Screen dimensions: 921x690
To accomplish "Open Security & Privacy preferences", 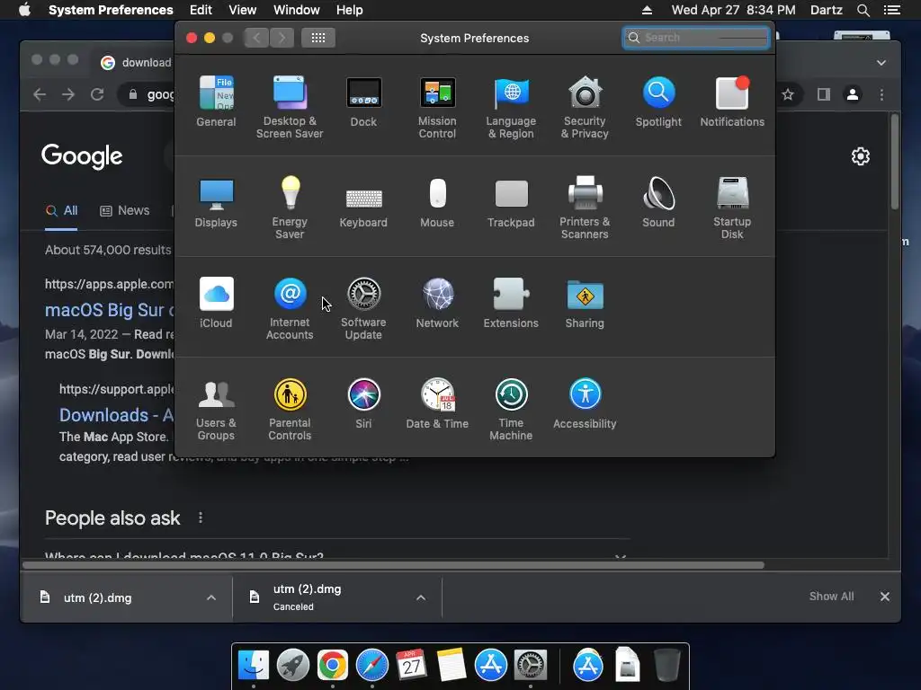I will click(x=585, y=108).
